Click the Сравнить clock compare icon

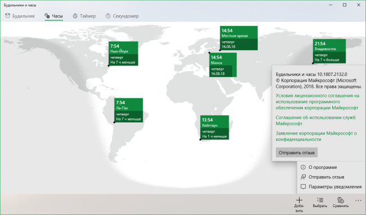pyautogui.click(x=341, y=200)
